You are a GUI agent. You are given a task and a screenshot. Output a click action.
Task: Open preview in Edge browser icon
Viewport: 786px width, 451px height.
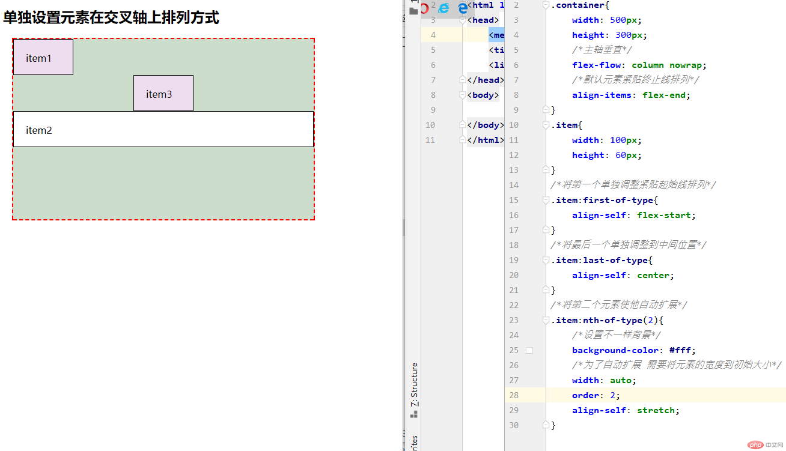pos(463,8)
